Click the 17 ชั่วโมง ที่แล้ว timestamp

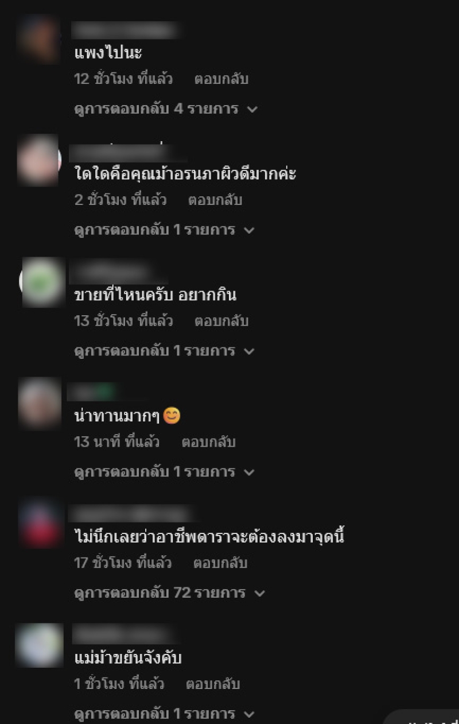(123, 563)
